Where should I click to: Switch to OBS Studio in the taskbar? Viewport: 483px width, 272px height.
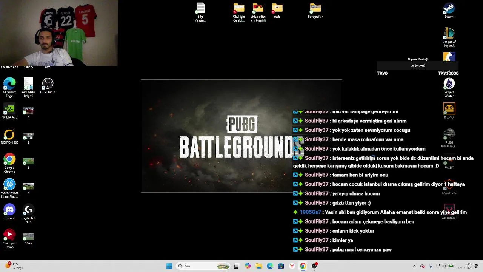coord(314,266)
